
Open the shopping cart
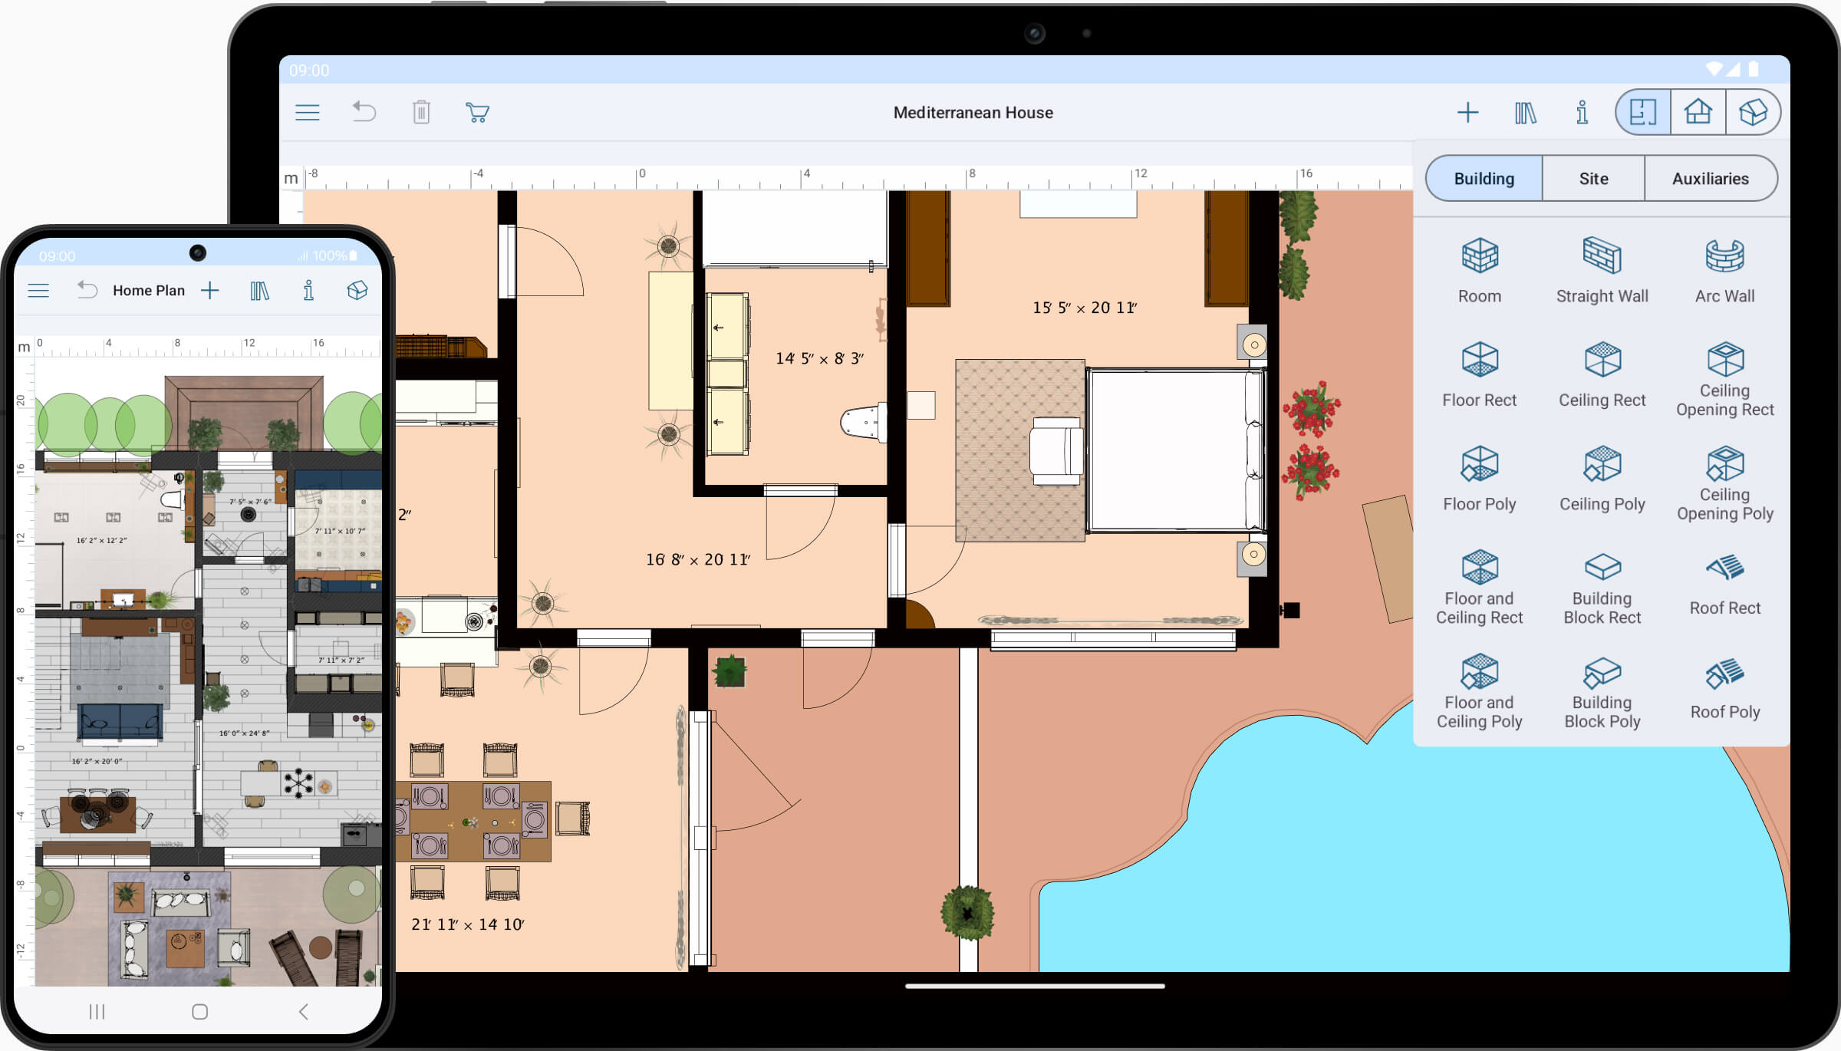click(x=479, y=113)
